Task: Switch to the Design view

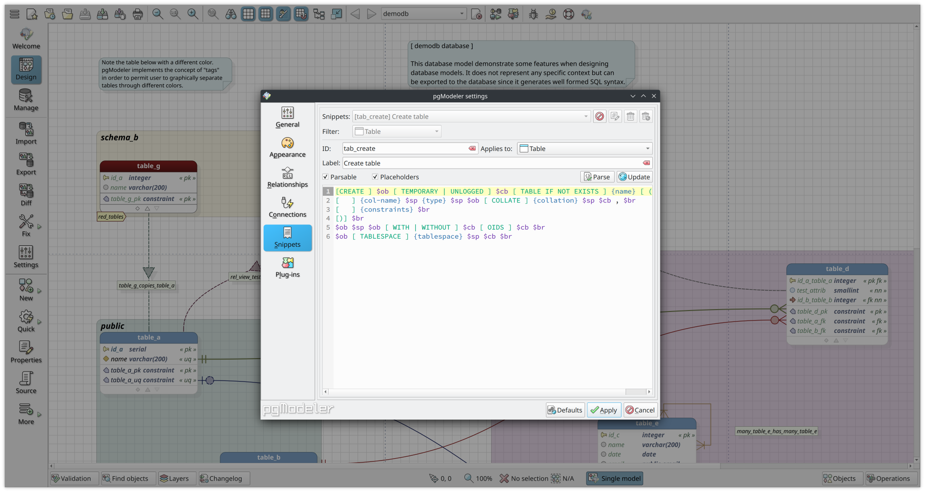Action: 26,70
